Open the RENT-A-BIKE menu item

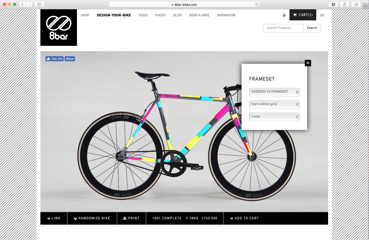pyautogui.click(x=199, y=15)
